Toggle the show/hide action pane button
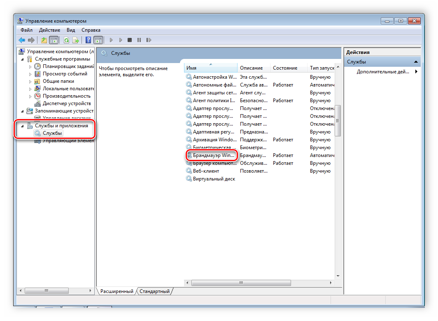Viewport: 438px width, 321px height. 98,40
